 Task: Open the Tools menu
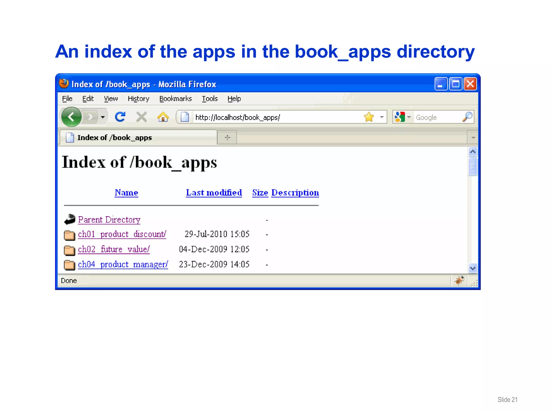(210, 99)
